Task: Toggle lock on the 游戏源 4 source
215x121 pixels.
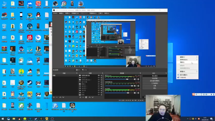Action: tap(101, 77)
